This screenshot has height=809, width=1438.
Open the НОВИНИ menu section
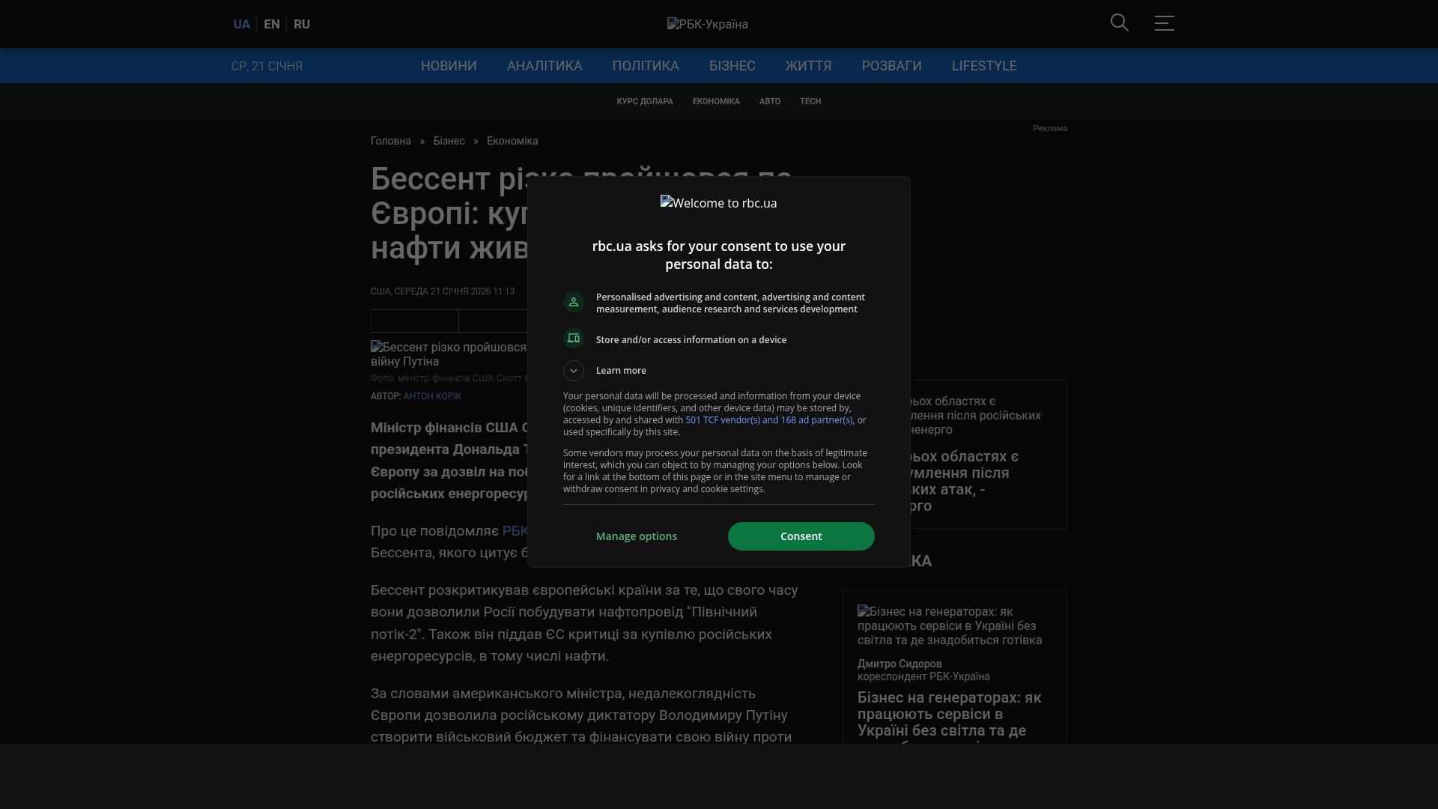pyautogui.click(x=449, y=66)
